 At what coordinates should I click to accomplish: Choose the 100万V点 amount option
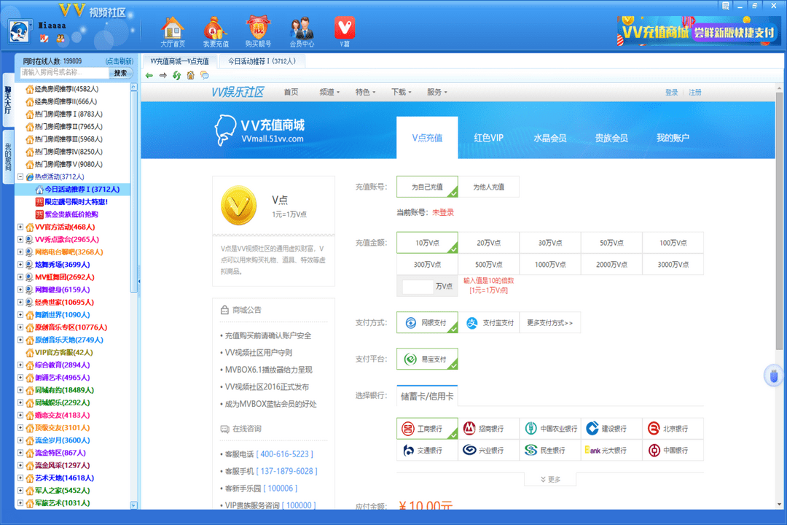click(x=673, y=242)
